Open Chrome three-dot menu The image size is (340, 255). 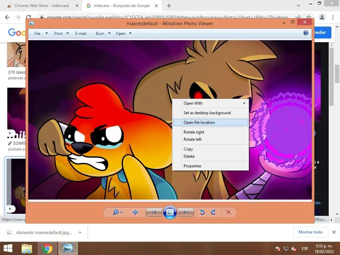333,17
